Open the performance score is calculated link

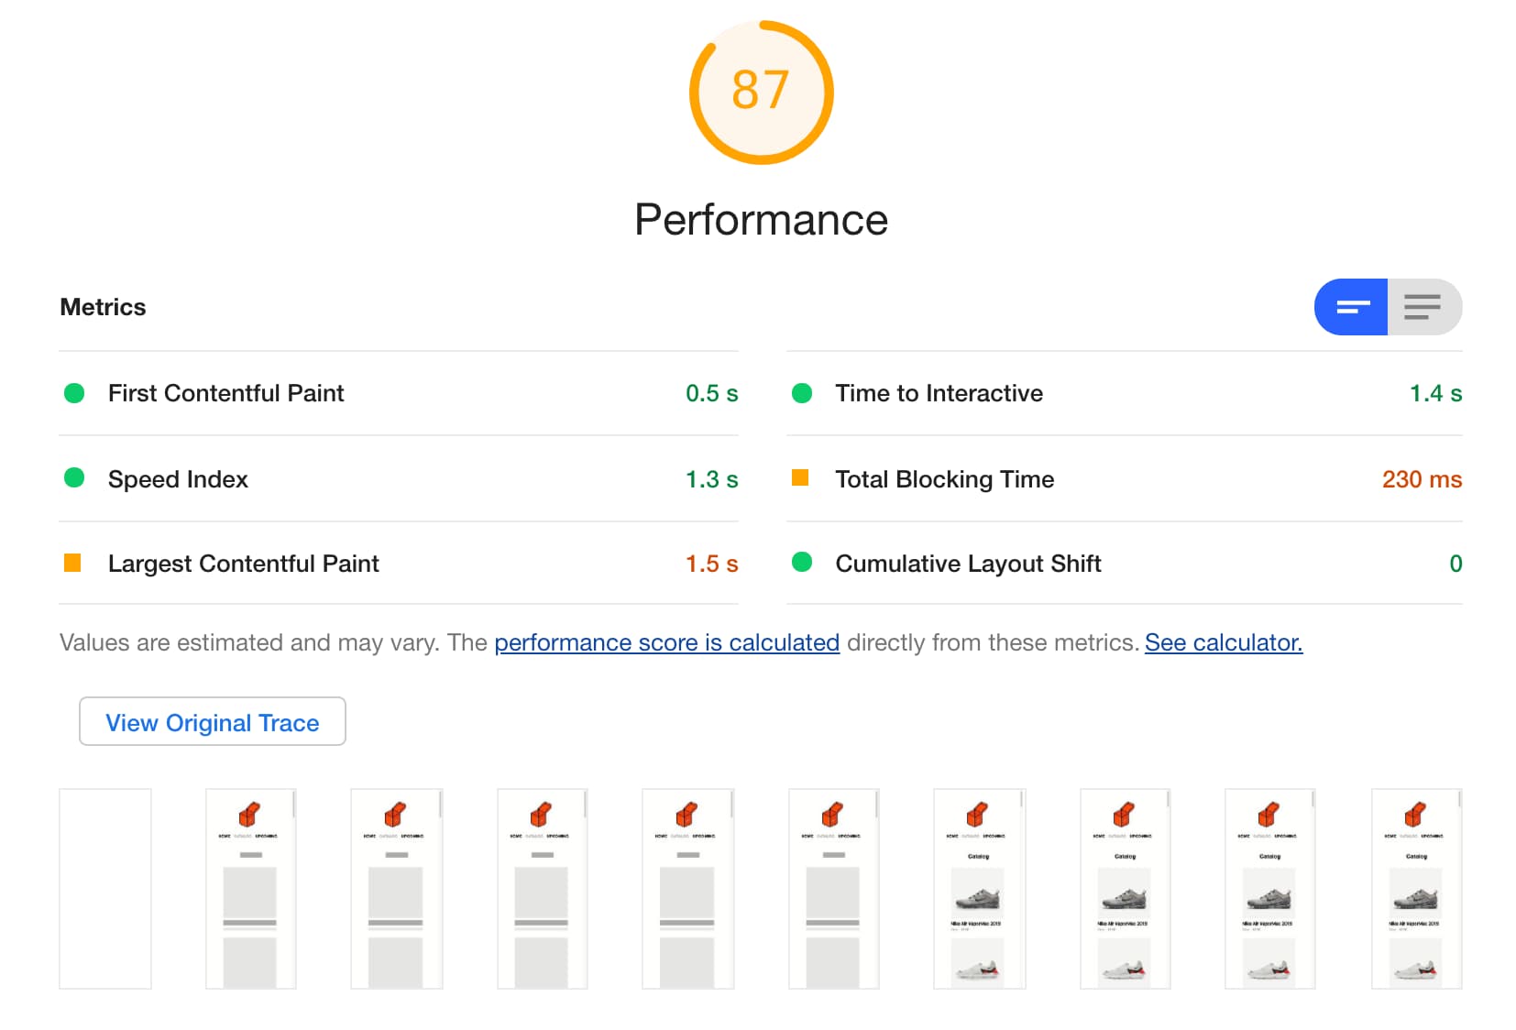pos(666,642)
